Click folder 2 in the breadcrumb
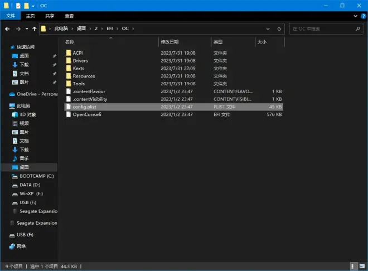 96,28
